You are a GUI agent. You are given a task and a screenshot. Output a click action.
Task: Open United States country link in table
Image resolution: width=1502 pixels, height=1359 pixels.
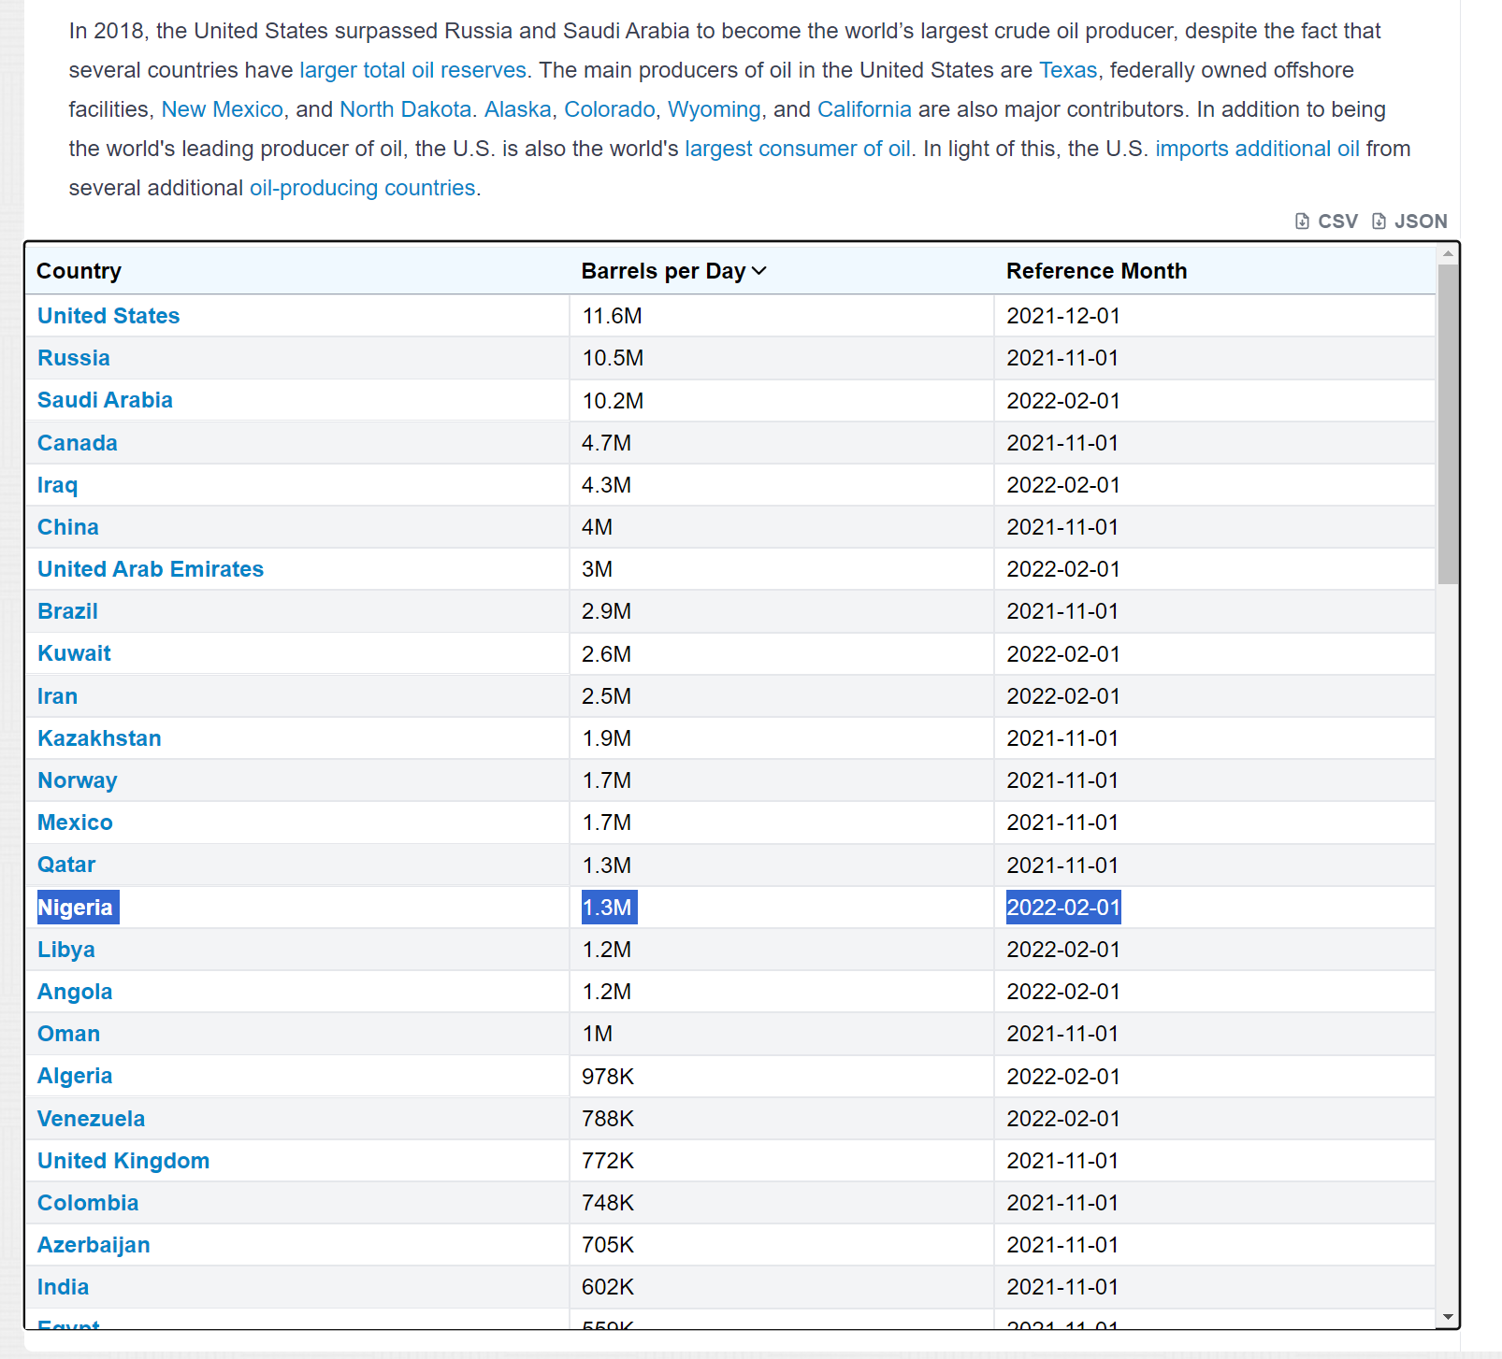click(x=108, y=316)
